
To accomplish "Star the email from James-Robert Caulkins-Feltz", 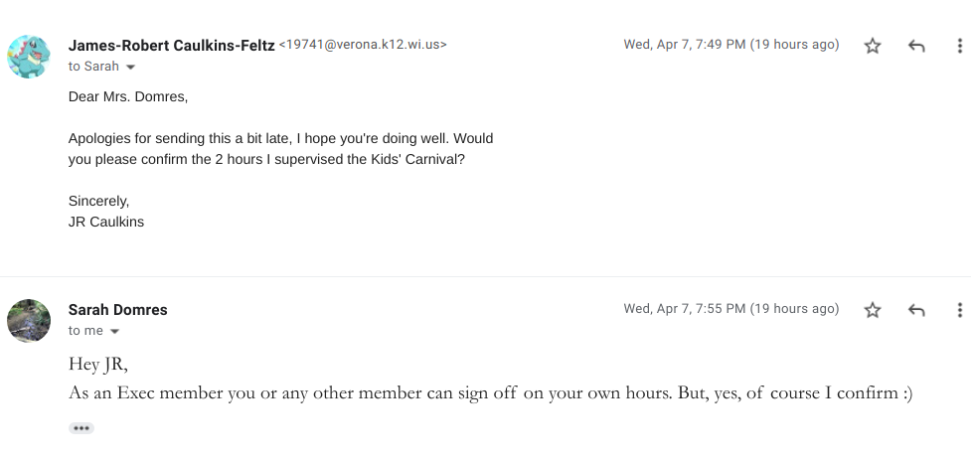I will coord(873,46).
